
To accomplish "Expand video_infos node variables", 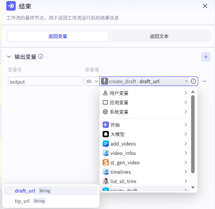I will point(145,153).
